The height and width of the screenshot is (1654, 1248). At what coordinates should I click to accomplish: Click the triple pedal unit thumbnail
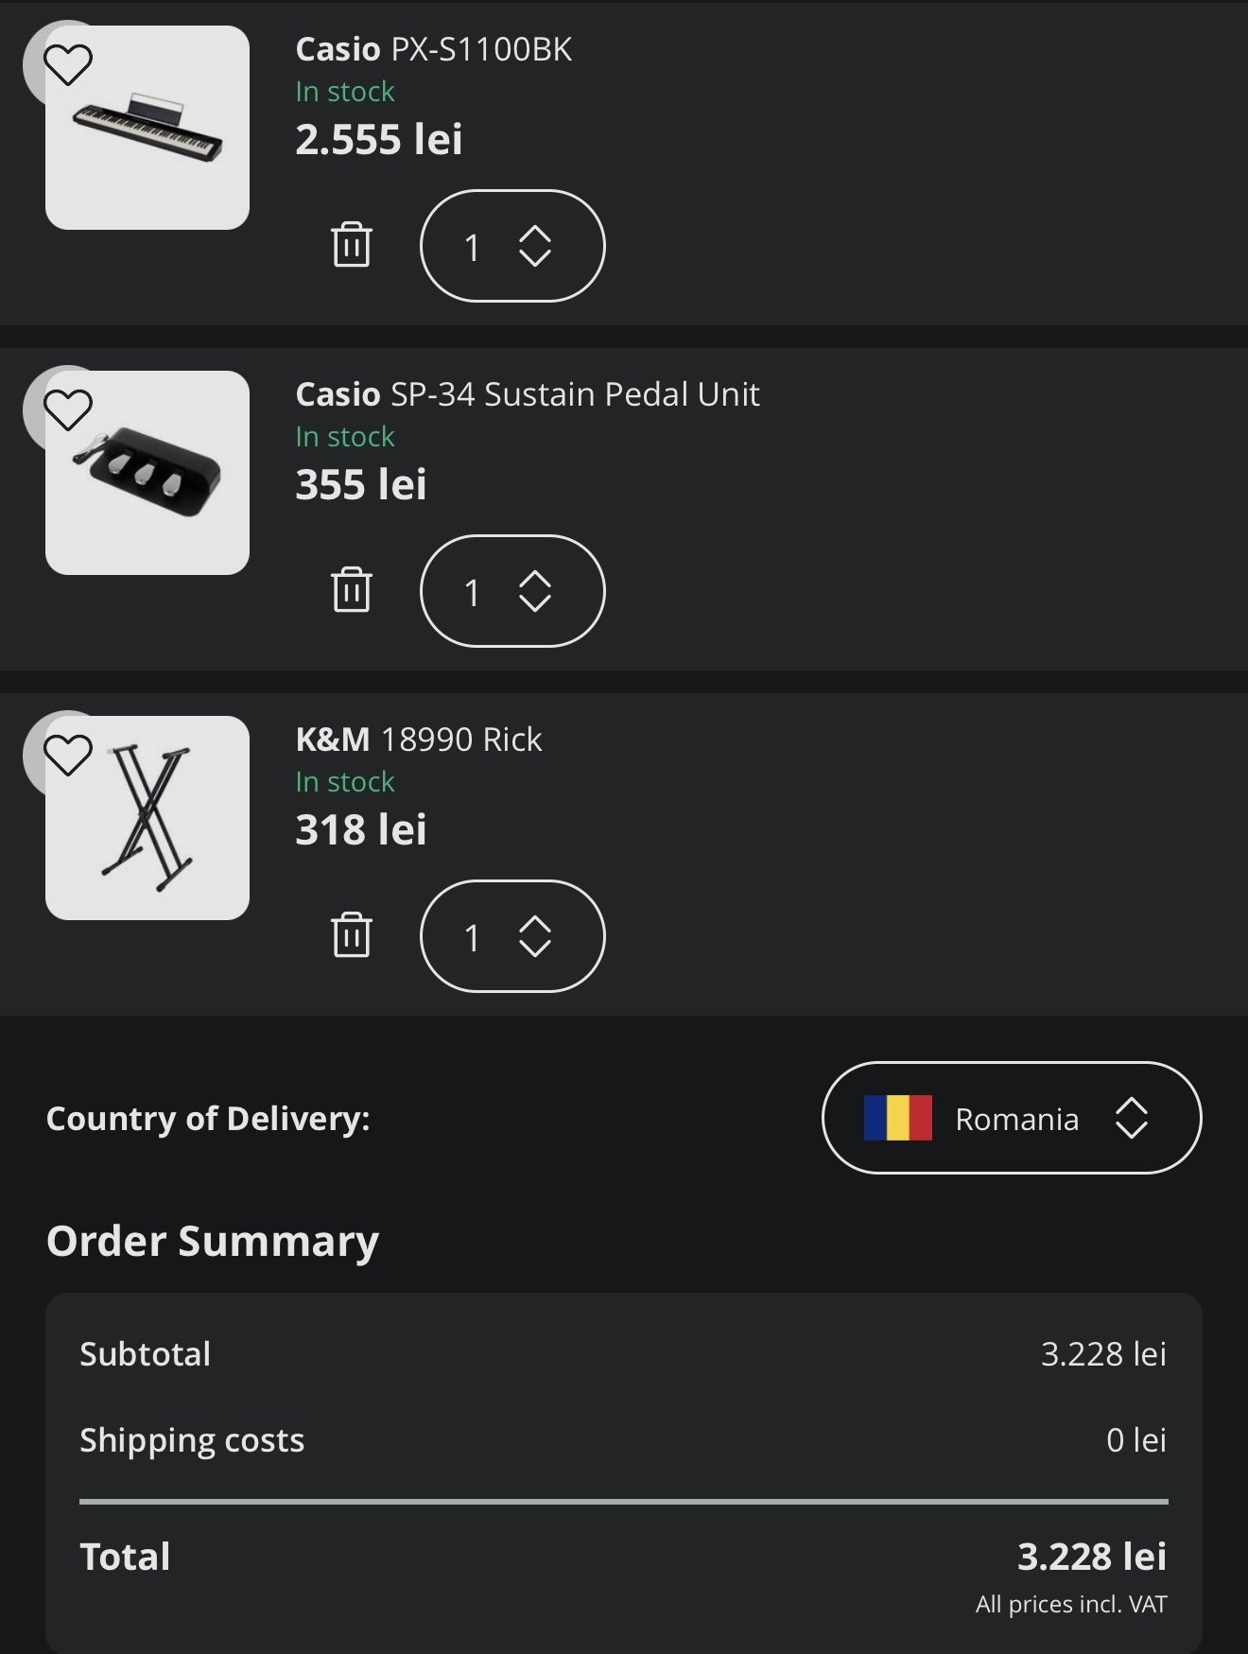point(148,473)
